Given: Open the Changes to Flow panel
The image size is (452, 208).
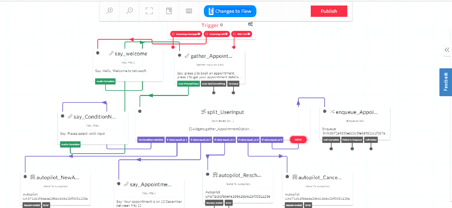Looking at the screenshot, I should pyautogui.click(x=230, y=11).
